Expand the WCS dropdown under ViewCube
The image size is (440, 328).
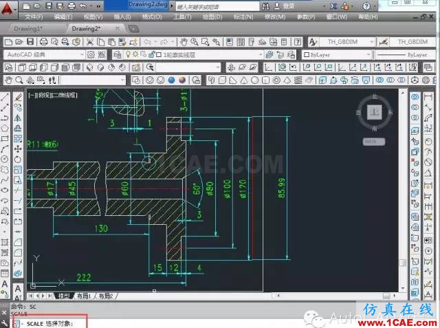(x=374, y=142)
